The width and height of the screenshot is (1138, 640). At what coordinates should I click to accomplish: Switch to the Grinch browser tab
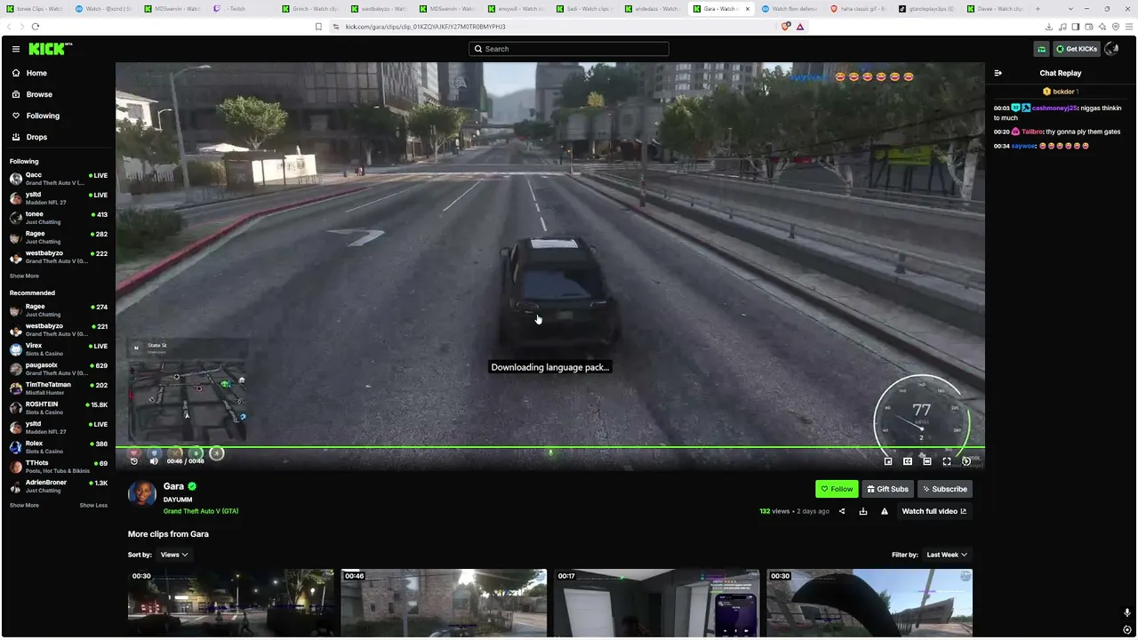coord(311,9)
